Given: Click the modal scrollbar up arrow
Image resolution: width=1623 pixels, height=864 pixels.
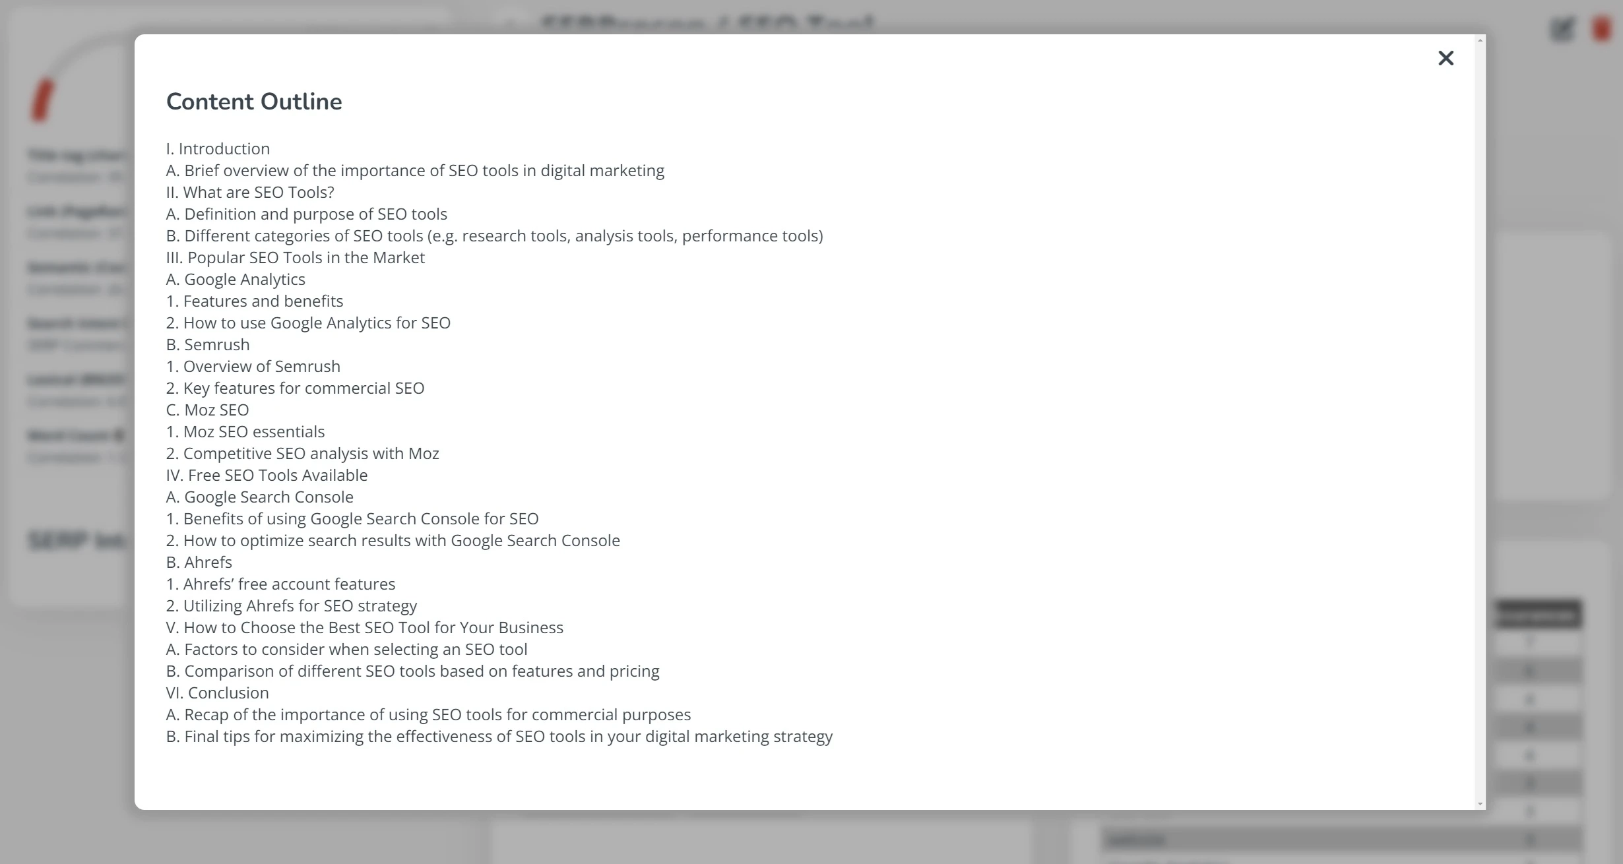Looking at the screenshot, I should (1480, 40).
